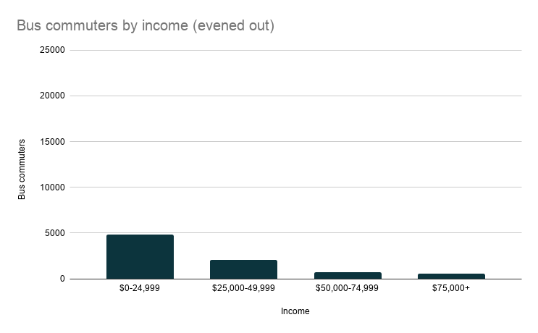
Task: Select the 'Bus commuters' vertical axis title
Action: [x=22, y=169]
